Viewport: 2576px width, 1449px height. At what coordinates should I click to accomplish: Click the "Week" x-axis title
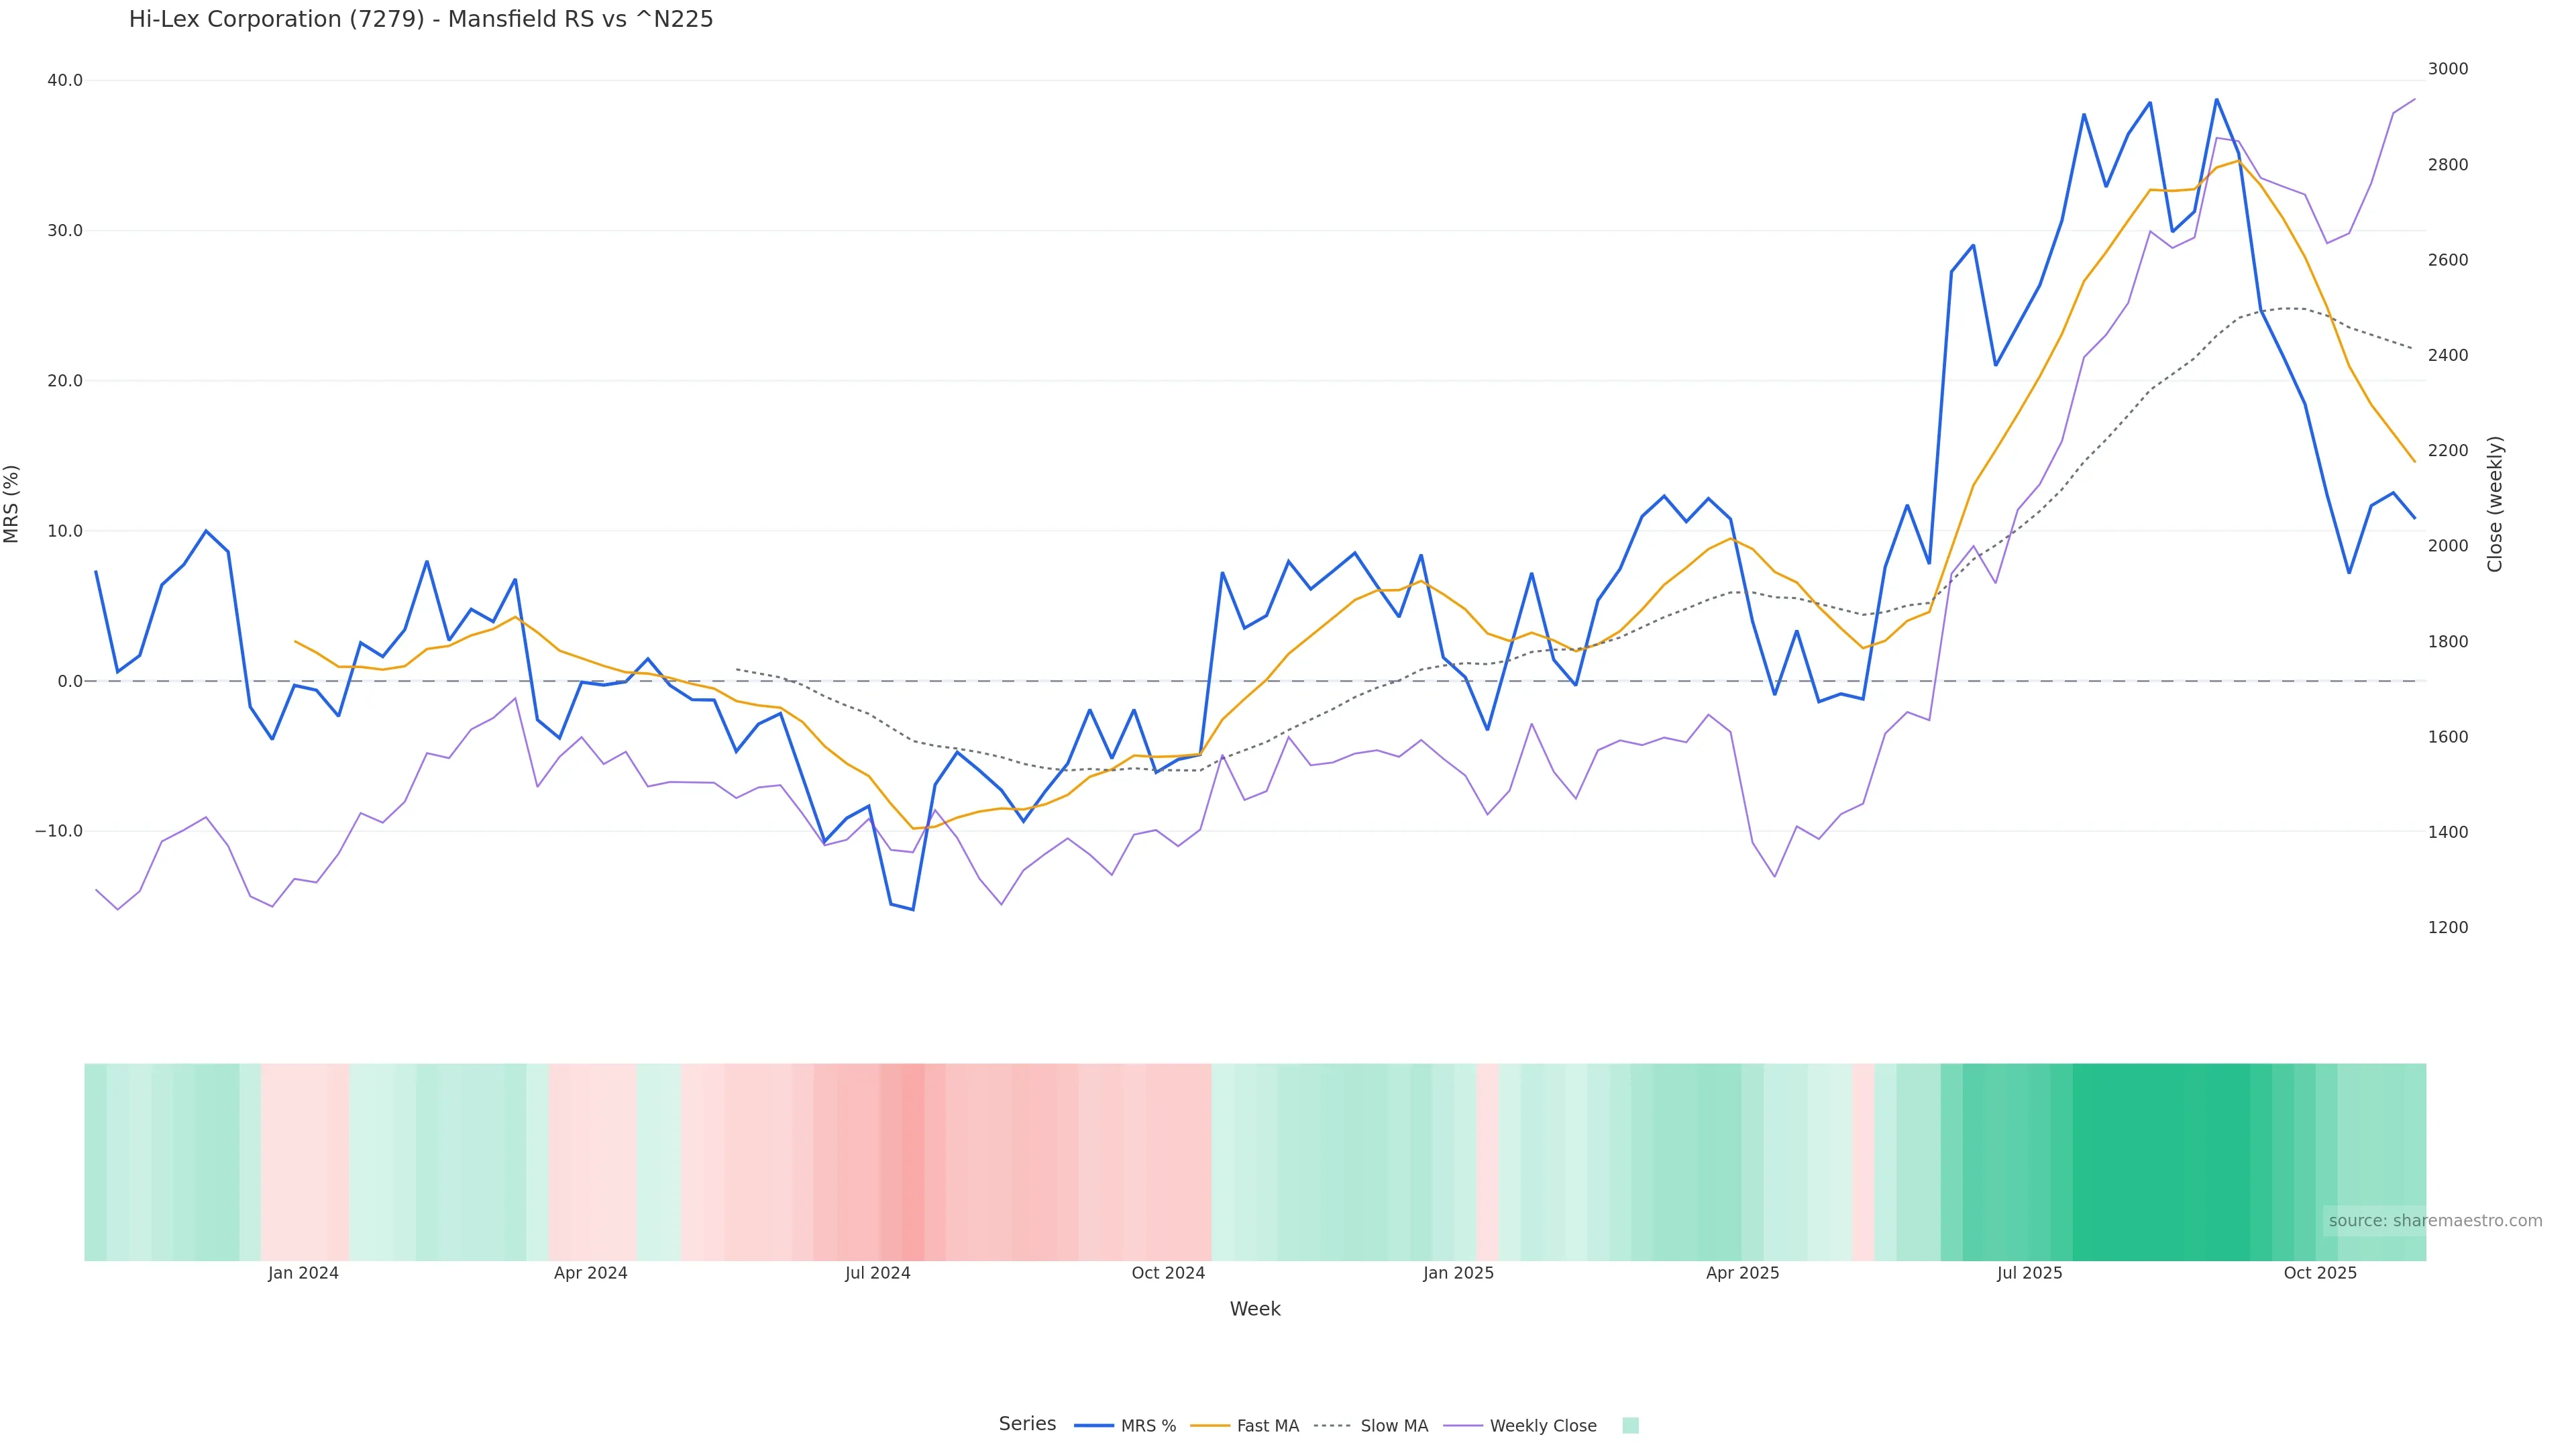pyautogui.click(x=1254, y=1309)
